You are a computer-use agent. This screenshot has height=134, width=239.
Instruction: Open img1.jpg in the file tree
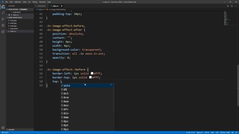(x=20, y=20)
